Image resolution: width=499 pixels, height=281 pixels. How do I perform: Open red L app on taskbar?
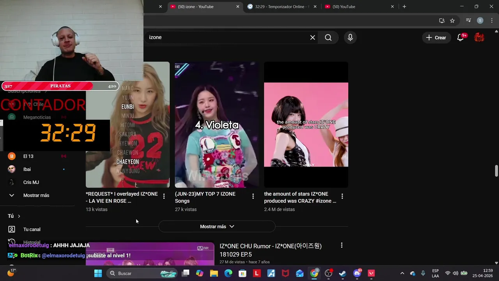click(x=257, y=273)
